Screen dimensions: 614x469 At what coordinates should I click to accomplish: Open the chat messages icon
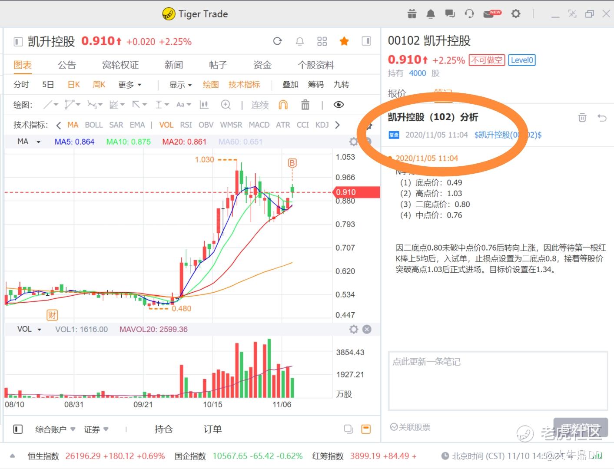[450, 14]
